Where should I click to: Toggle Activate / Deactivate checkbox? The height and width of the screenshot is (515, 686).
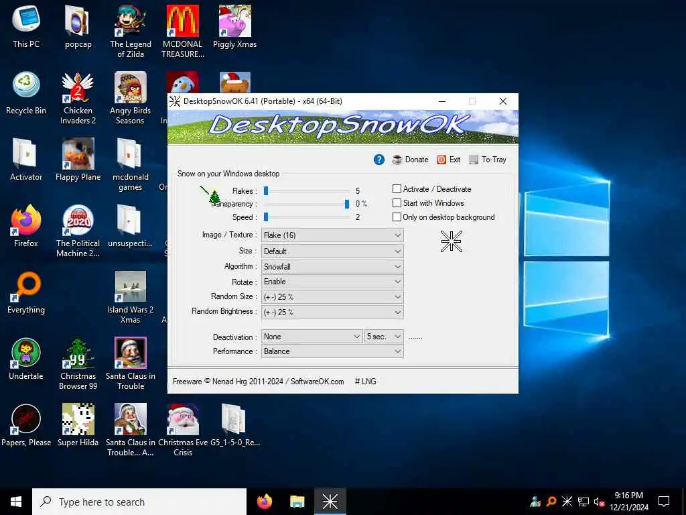[432, 188]
